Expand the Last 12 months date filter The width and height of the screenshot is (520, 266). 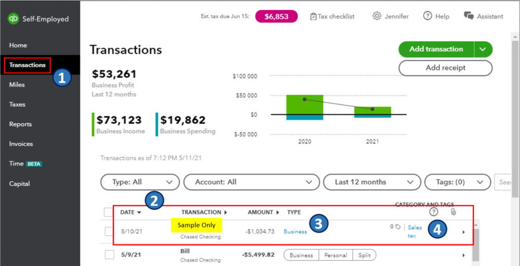click(x=371, y=182)
